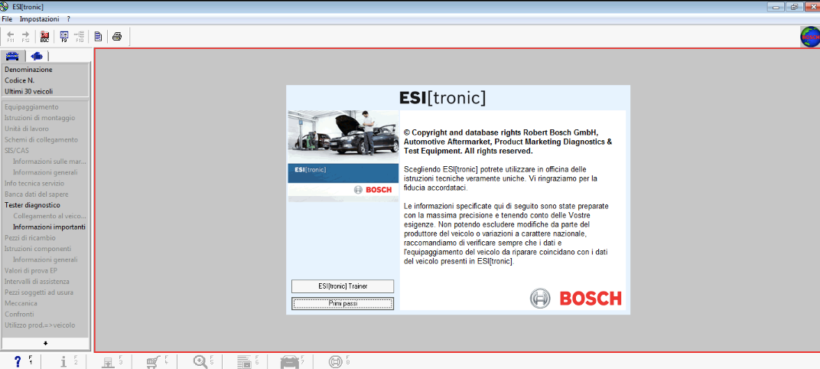Open Informazioni importanti under Tester diagnostico

click(49, 227)
